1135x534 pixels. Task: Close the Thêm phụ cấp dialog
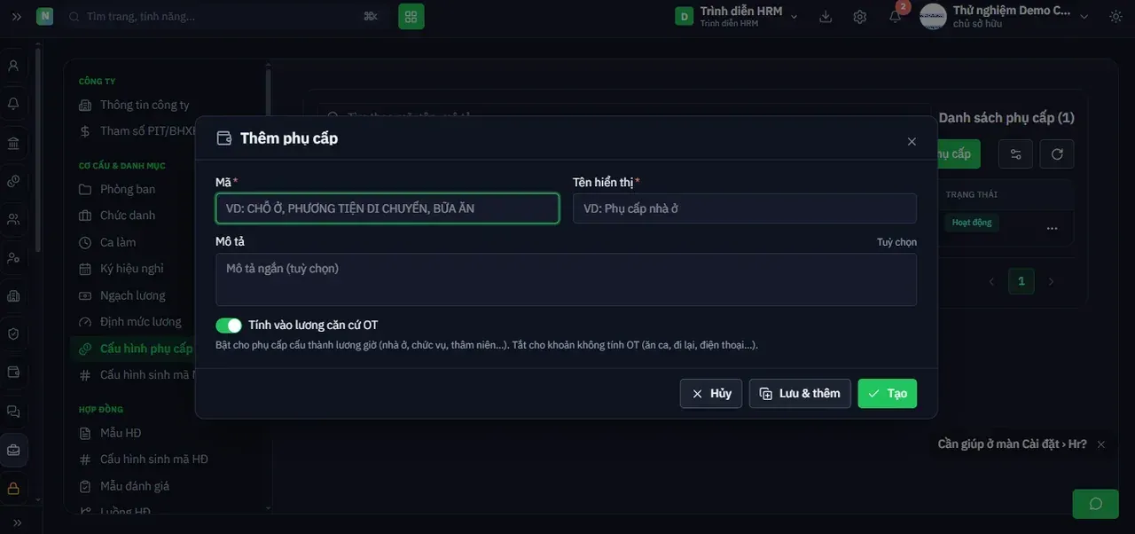pyautogui.click(x=912, y=142)
